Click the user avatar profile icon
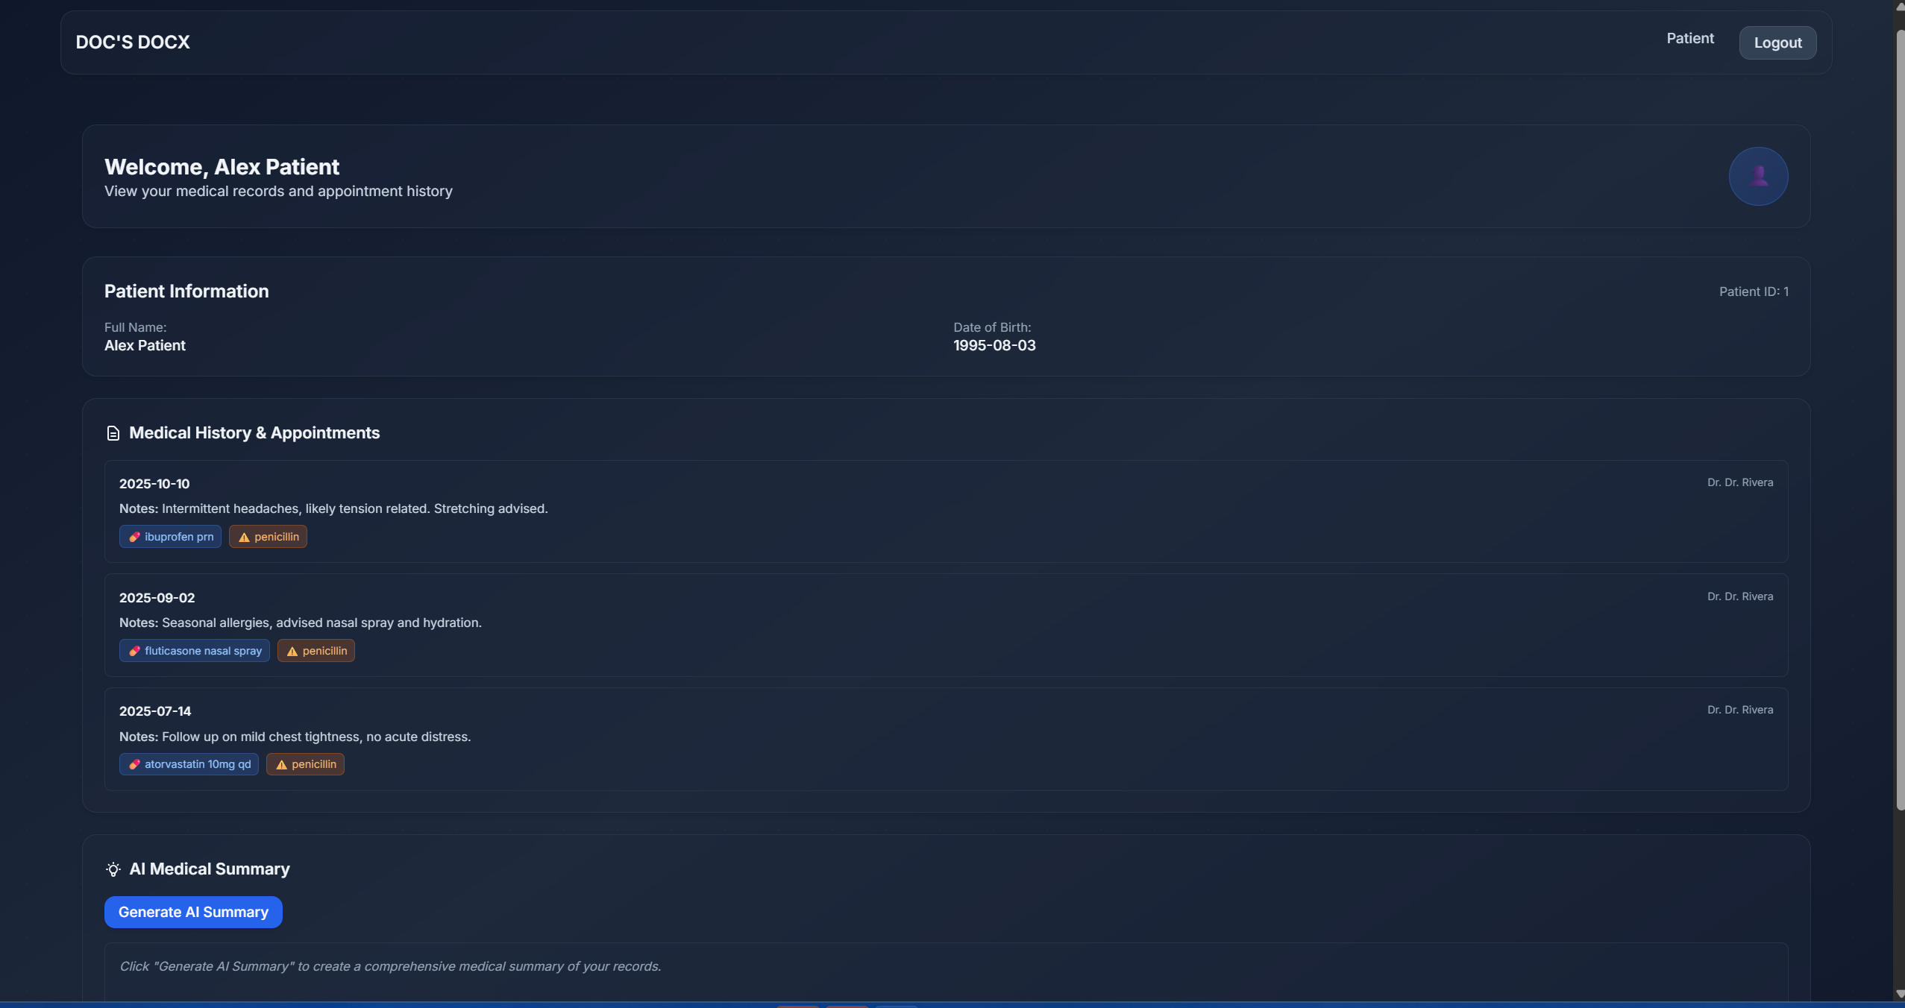This screenshot has height=1008, width=1905. click(1757, 177)
